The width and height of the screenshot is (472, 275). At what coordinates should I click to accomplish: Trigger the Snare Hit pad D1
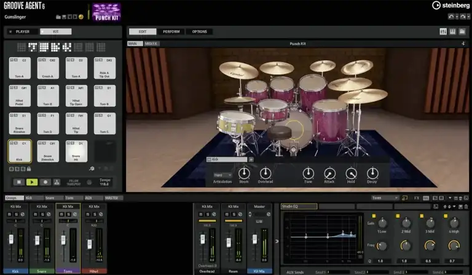point(76,151)
